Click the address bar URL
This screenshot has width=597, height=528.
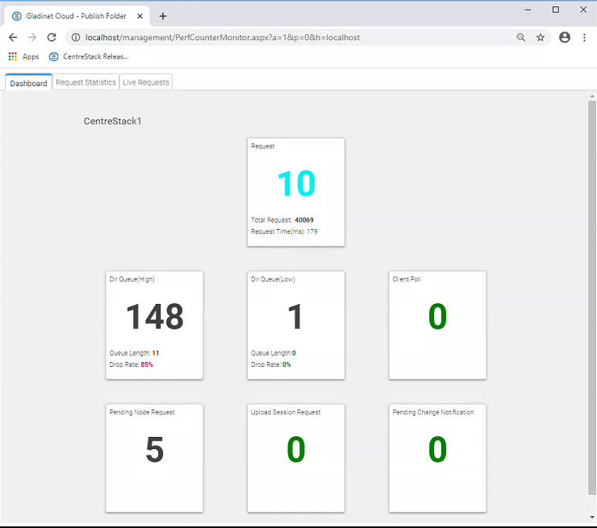(x=223, y=37)
